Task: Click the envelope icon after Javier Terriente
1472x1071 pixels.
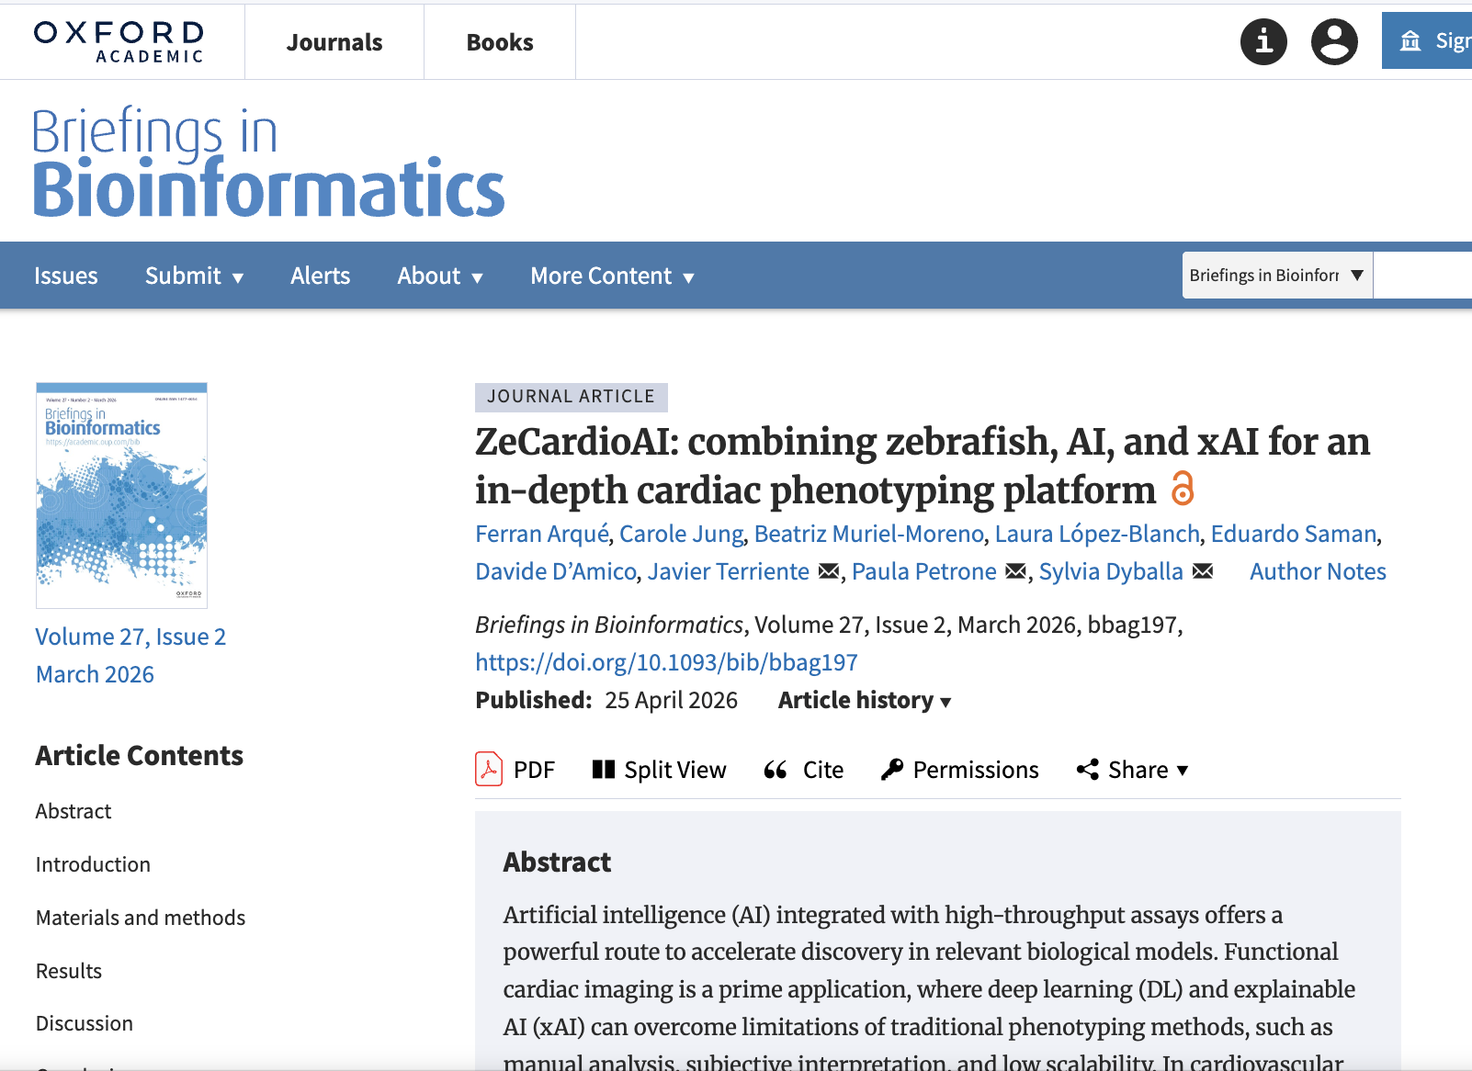Action: 829,571
